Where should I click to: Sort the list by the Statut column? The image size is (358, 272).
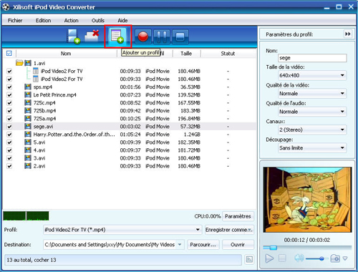coord(228,54)
